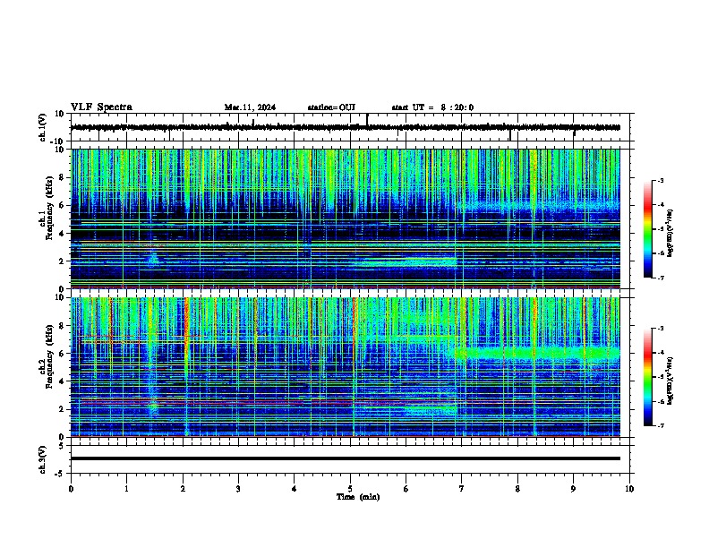Click the "ch.3(V)" axis label

43,460
